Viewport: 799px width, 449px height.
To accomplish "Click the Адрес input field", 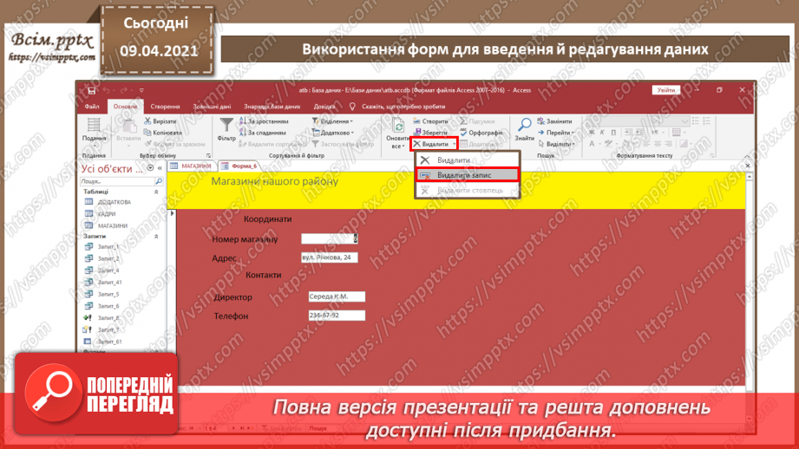I will coord(329,257).
